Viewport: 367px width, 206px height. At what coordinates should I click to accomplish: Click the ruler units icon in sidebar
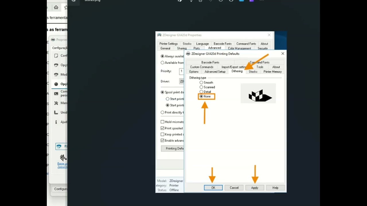coord(56,112)
